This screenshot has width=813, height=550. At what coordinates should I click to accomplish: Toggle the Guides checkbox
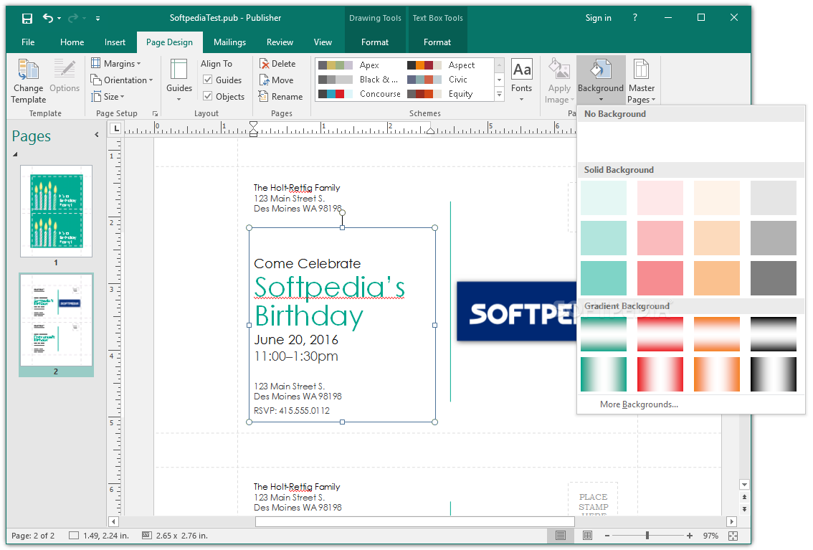(208, 80)
